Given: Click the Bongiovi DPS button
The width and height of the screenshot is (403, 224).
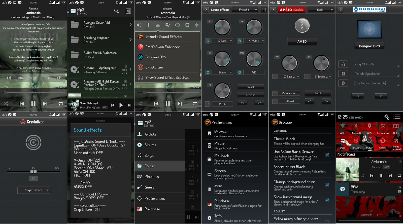Looking at the screenshot, I should pos(369,46).
